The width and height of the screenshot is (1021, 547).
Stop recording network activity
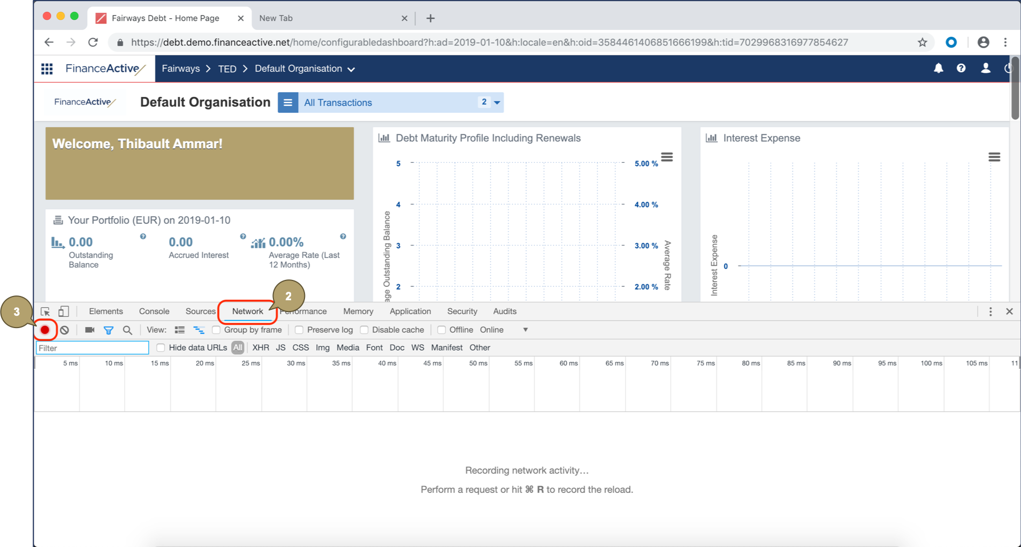pyautogui.click(x=45, y=330)
